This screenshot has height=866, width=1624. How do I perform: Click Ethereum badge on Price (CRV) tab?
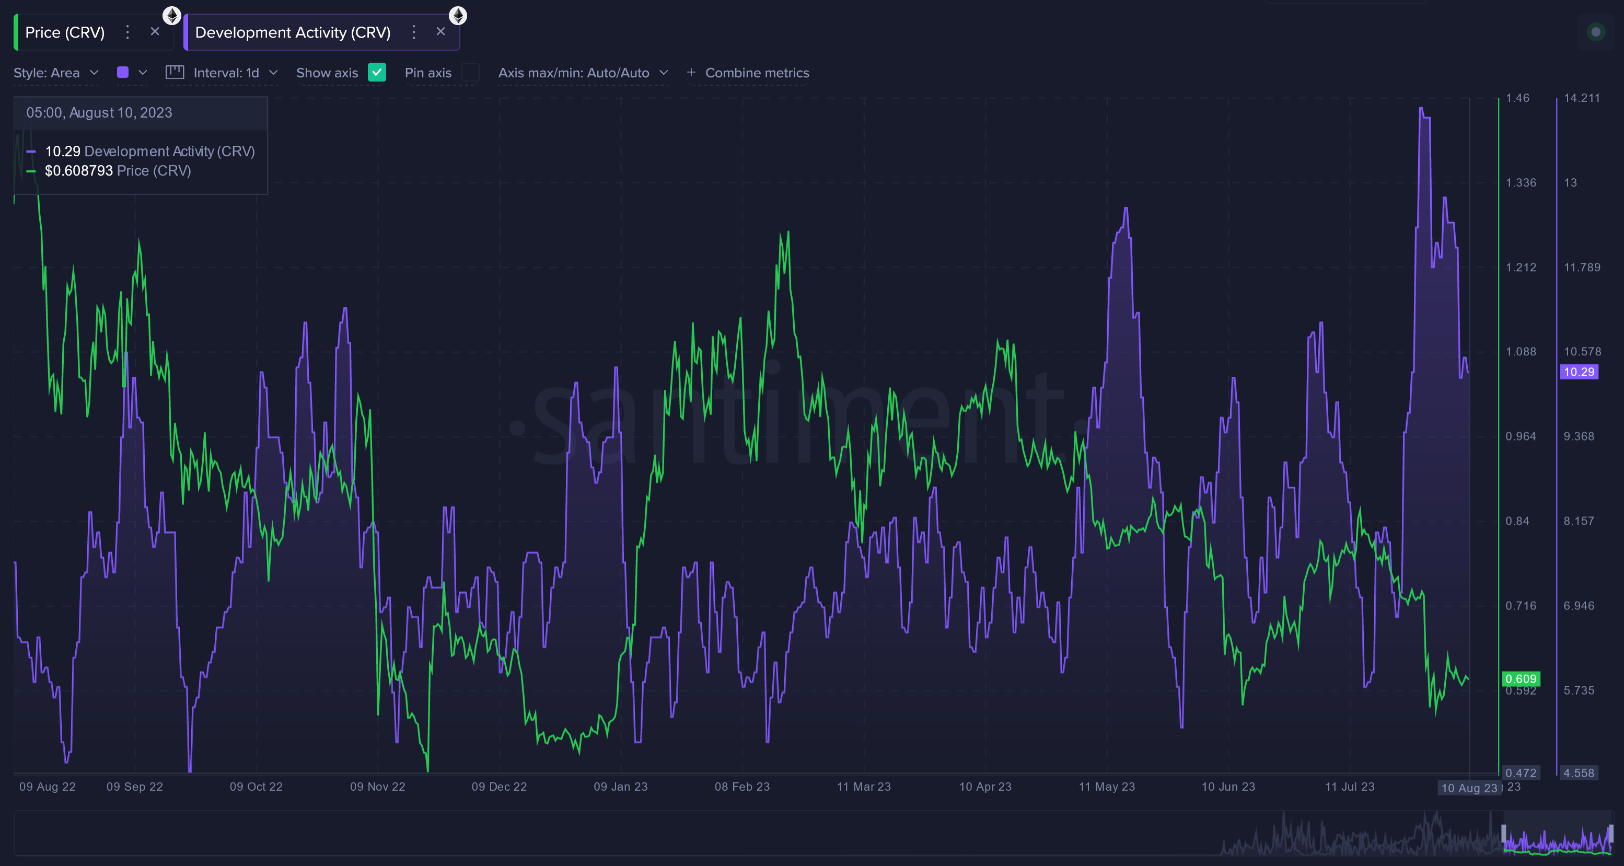coord(171,15)
